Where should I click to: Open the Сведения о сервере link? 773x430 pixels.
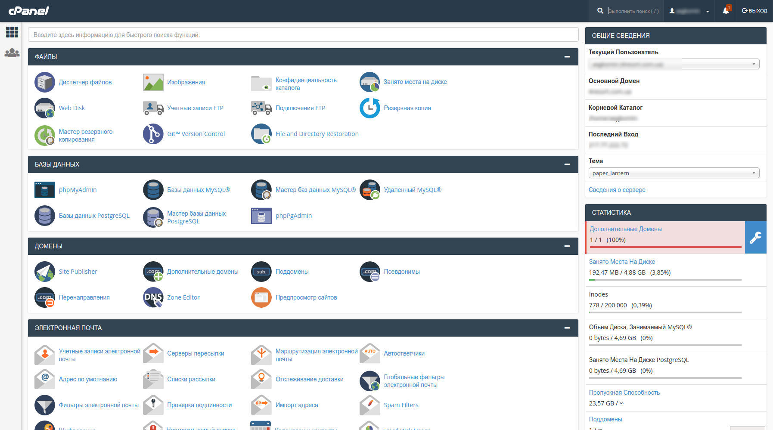click(617, 190)
